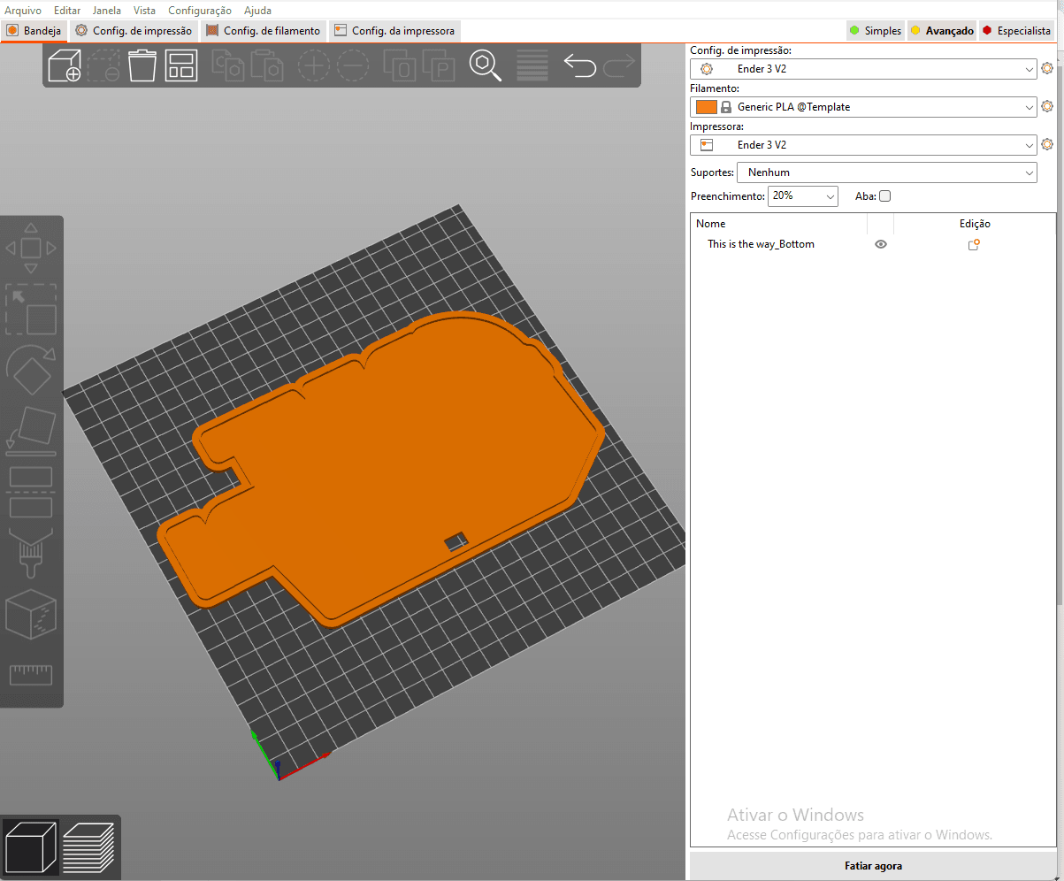Switch to sliced layers preview view

point(88,846)
